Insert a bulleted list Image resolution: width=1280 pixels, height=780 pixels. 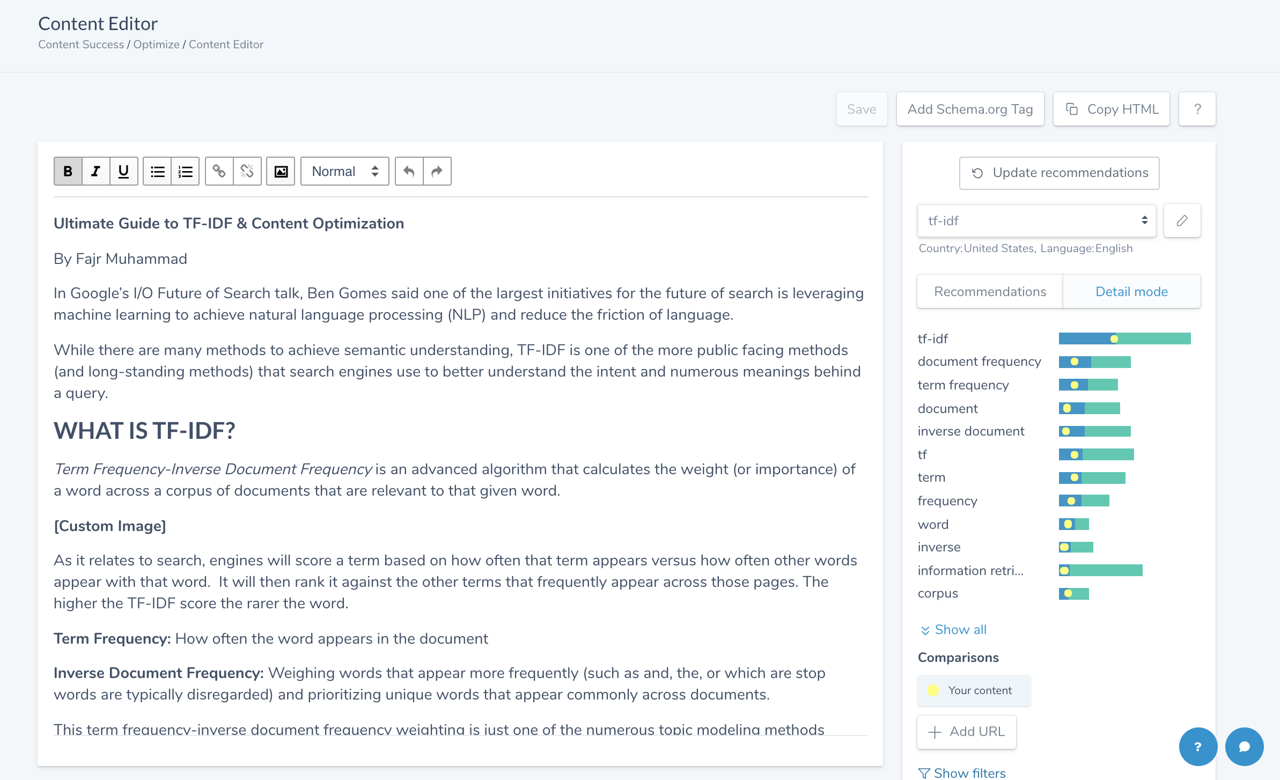click(x=157, y=171)
